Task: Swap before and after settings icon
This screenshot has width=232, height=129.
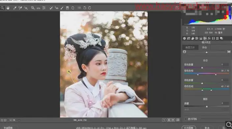Action: pyautogui.click(x=169, y=120)
